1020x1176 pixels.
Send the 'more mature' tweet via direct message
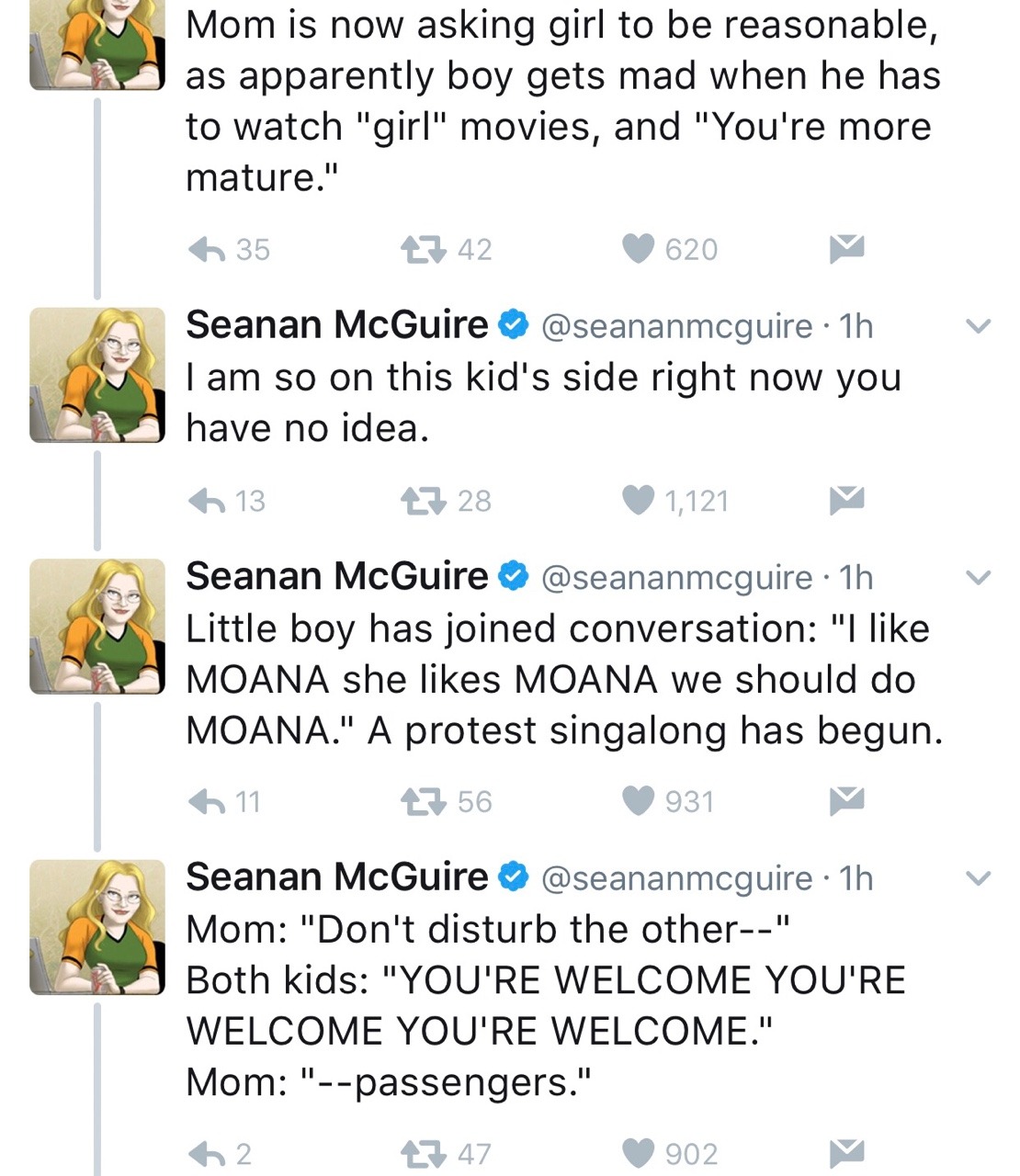[x=846, y=249]
